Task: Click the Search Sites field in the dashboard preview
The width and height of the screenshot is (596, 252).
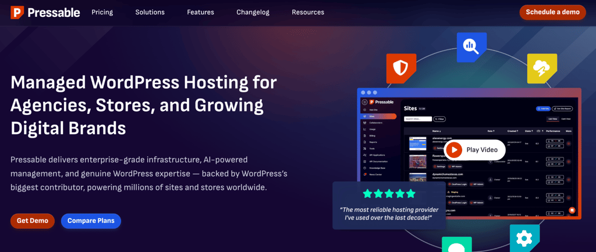Action: click(418, 119)
